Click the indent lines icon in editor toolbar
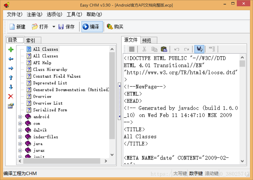 [212, 49]
